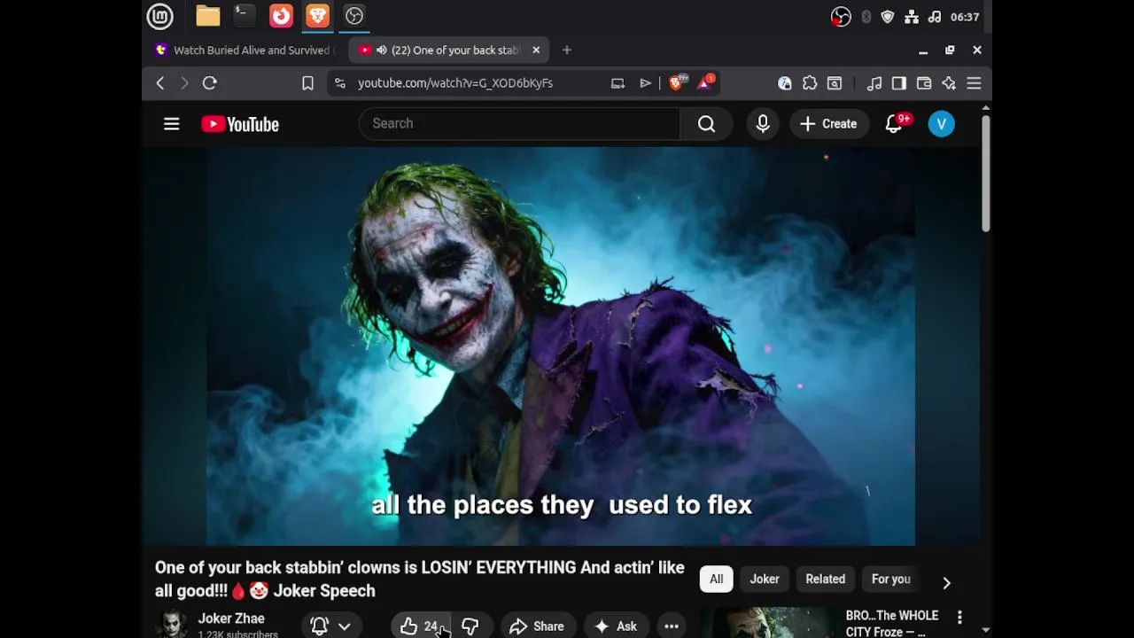Open the shield security tray icon
The width and height of the screenshot is (1134, 638).
(888, 17)
